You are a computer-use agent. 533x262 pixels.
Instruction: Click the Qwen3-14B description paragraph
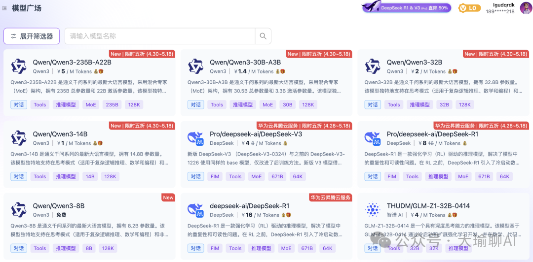89,159
